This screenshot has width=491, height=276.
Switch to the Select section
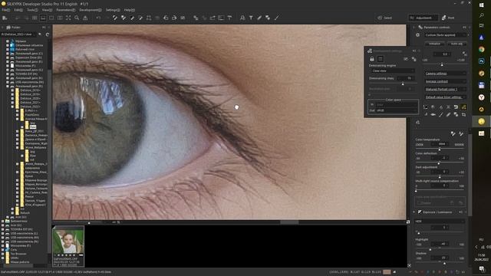(385, 18)
